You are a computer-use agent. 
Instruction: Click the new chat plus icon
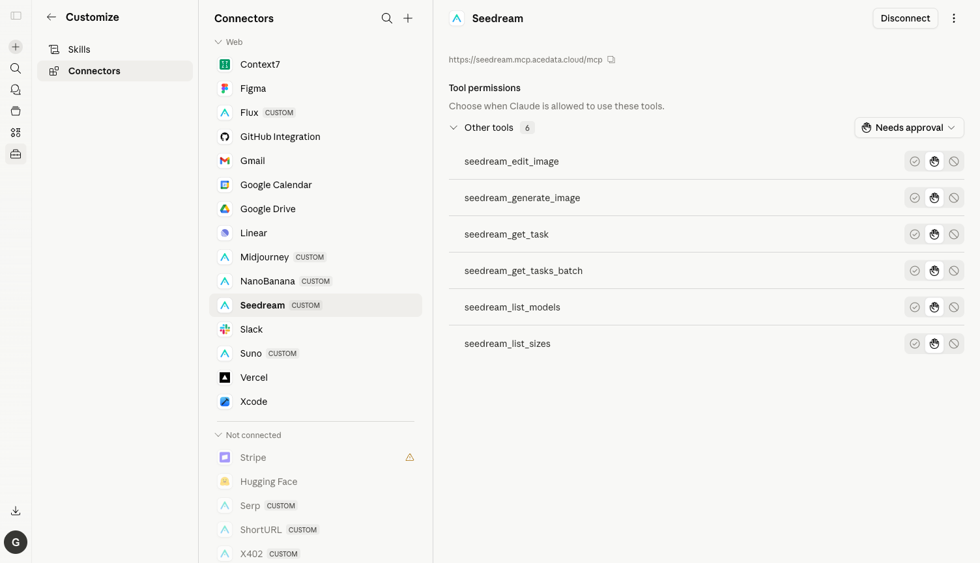tap(16, 47)
